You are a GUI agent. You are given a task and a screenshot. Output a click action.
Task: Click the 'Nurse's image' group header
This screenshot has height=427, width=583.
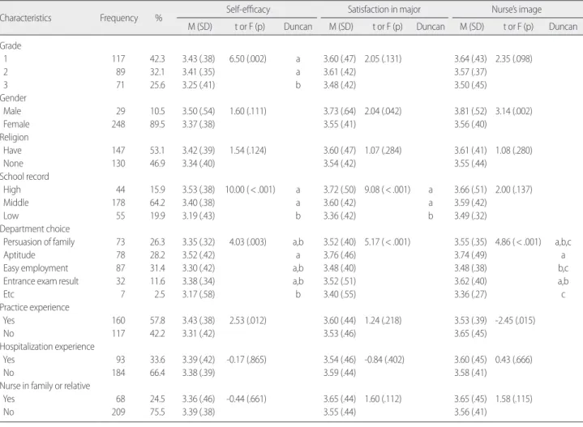click(x=517, y=9)
